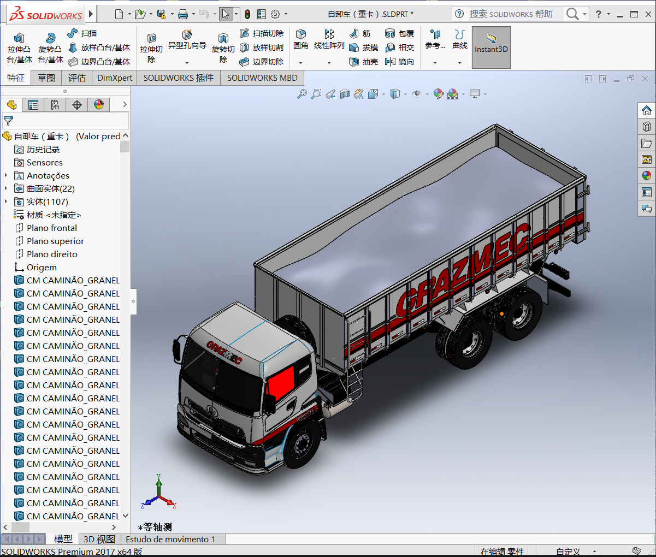Image resolution: width=656 pixels, height=557 pixels.
Task: Click the Linear Pattern (线性阵列) tool
Action: click(x=329, y=39)
